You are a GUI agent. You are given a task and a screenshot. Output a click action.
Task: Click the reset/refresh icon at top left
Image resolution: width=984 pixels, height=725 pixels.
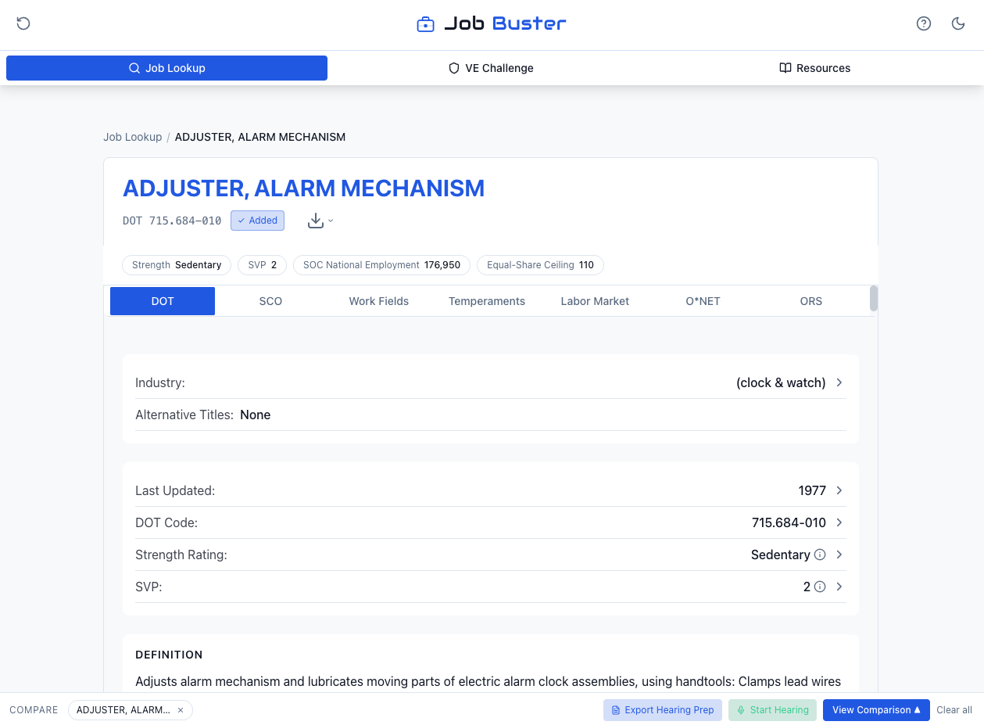click(x=23, y=23)
